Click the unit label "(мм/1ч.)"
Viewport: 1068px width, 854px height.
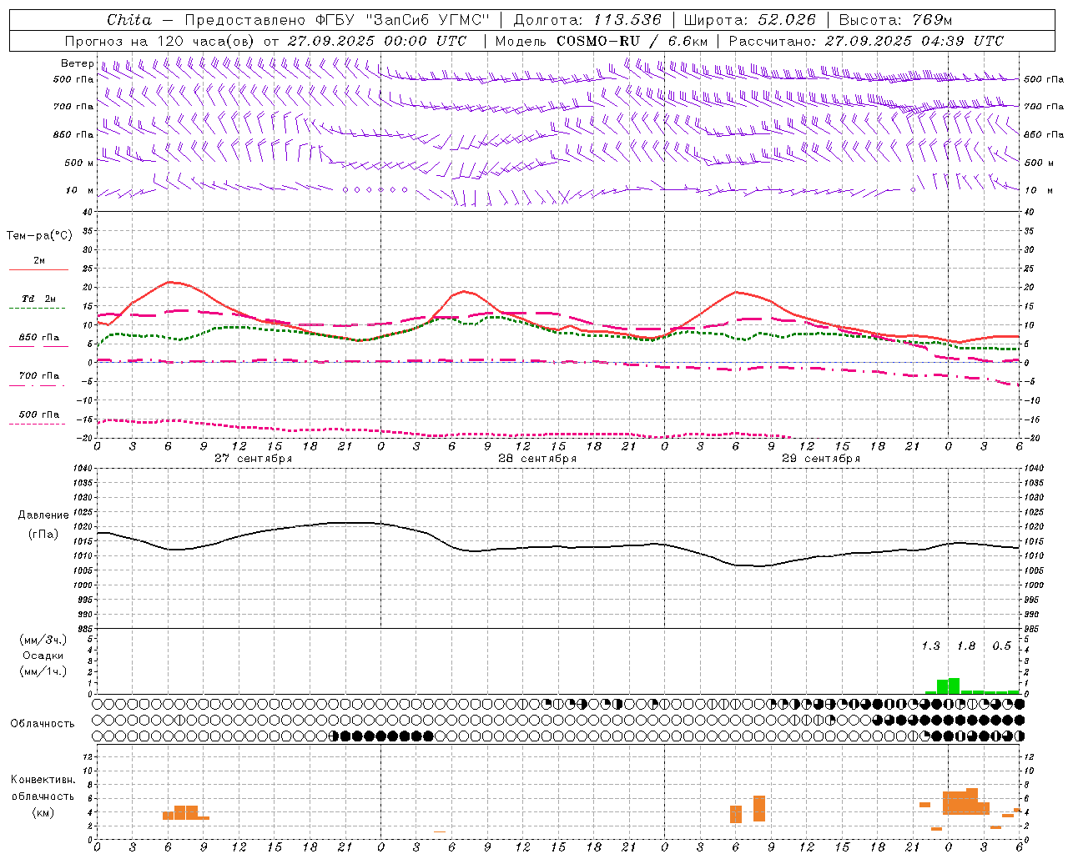[x=43, y=671]
